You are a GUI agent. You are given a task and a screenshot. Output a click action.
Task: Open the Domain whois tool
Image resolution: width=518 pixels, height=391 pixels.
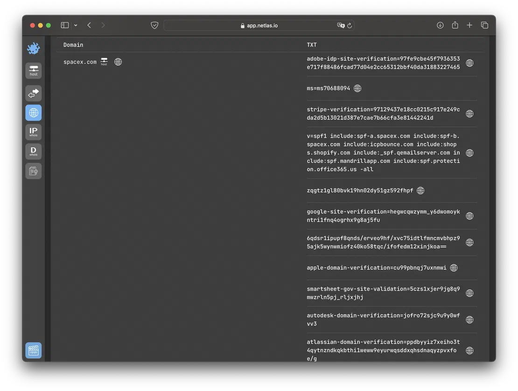[x=33, y=152]
